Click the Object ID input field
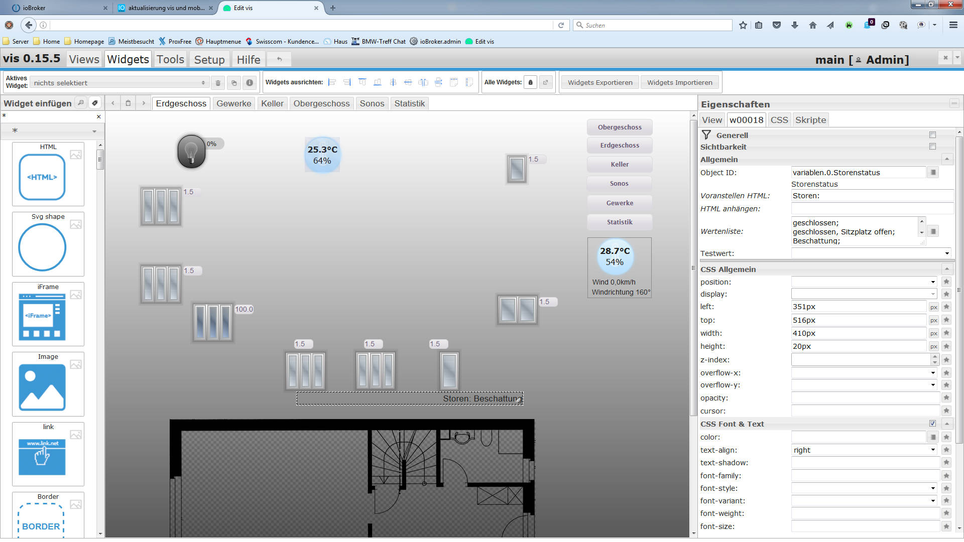This screenshot has width=964, height=542. coord(858,173)
